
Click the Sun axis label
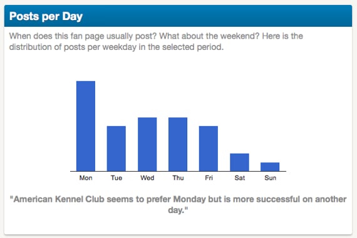(270, 178)
